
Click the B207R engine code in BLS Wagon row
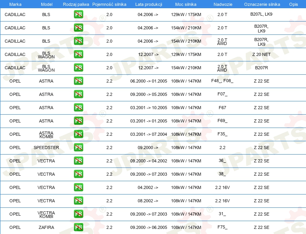coord(261,68)
